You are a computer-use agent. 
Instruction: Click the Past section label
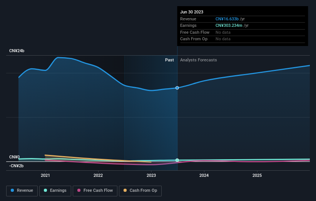pyautogui.click(x=169, y=60)
